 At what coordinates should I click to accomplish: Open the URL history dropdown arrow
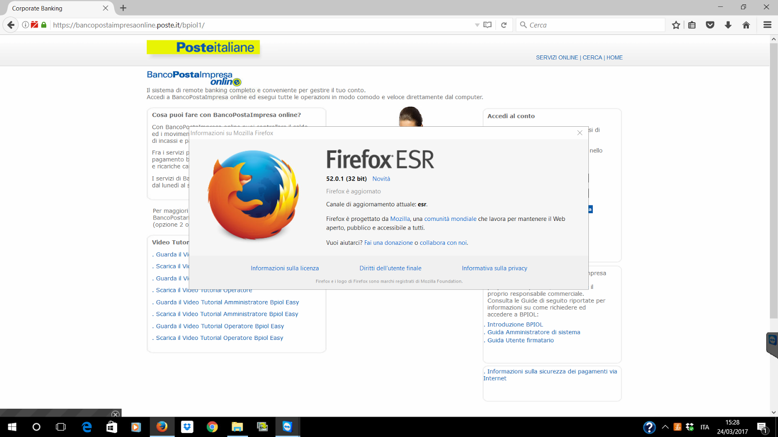(x=477, y=25)
